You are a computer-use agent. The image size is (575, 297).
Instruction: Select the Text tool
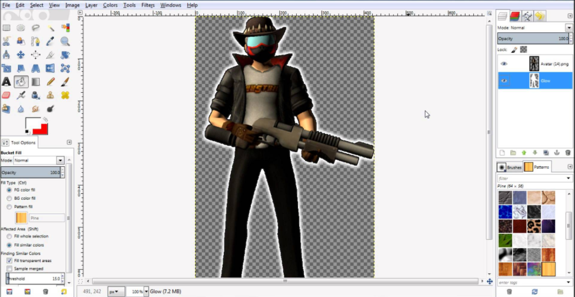pos(6,82)
